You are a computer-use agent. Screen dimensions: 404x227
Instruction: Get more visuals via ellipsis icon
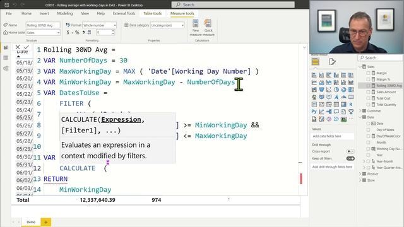coord(351,119)
